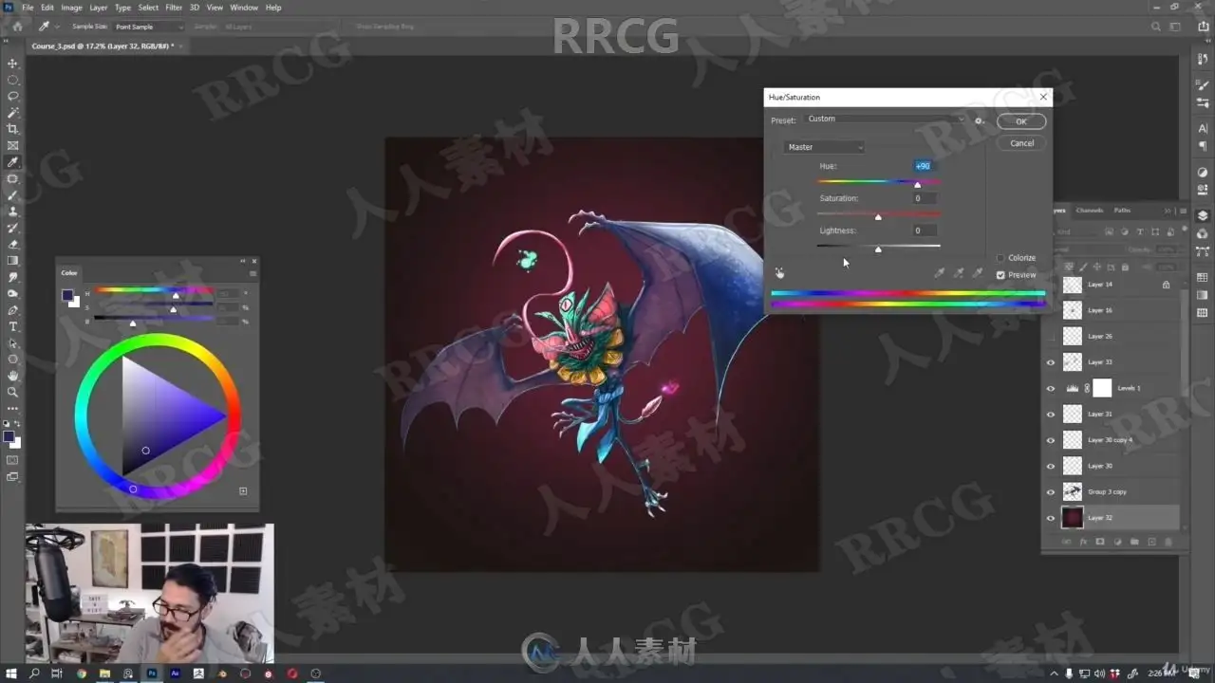Open the Layers panel icon in right dock
Image resolution: width=1215 pixels, height=683 pixels.
(1203, 215)
